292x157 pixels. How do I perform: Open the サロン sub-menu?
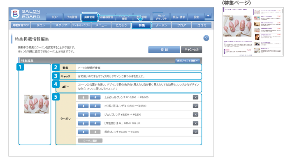[x=41, y=25]
